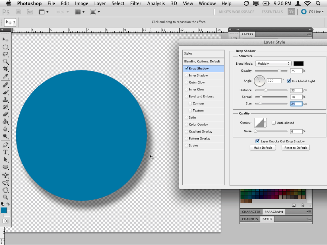Switch to the Paths tab
The width and height of the screenshot is (327, 245).
[x=267, y=219]
